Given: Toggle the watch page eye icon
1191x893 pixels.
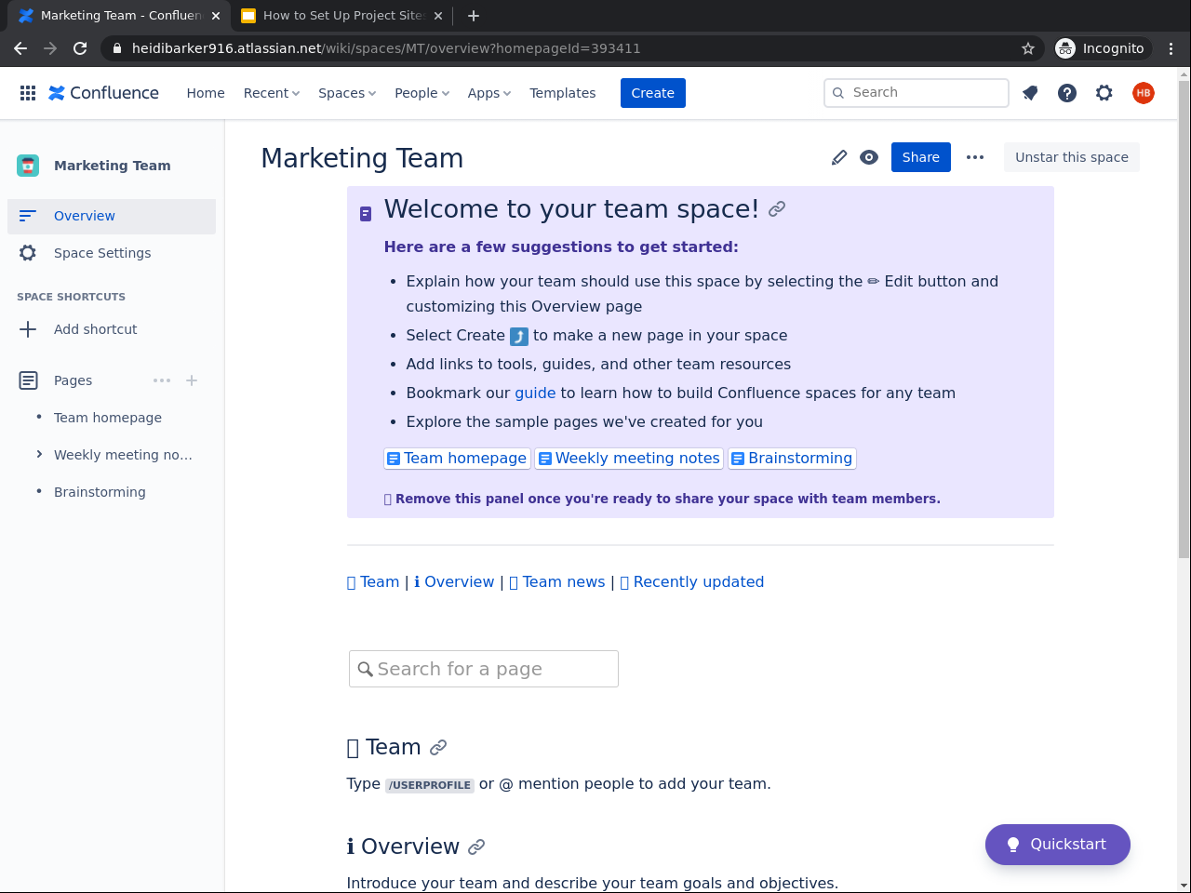Looking at the screenshot, I should 869,157.
